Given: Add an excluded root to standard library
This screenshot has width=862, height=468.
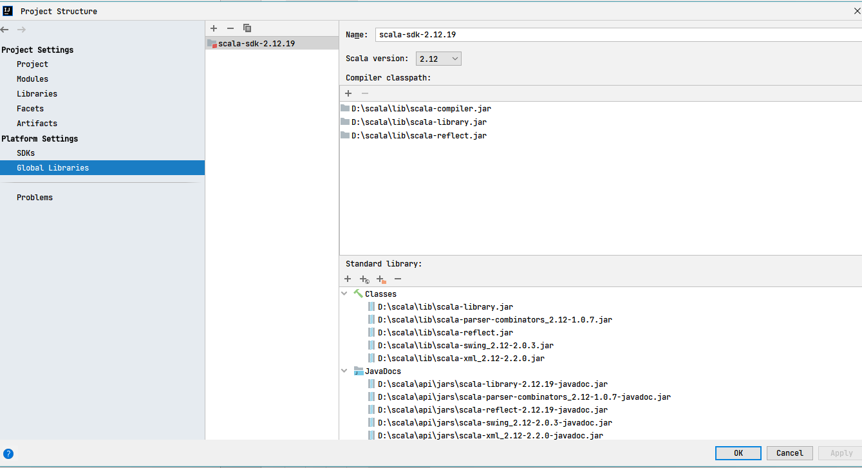Looking at the screenshot, I should point(381,279).
